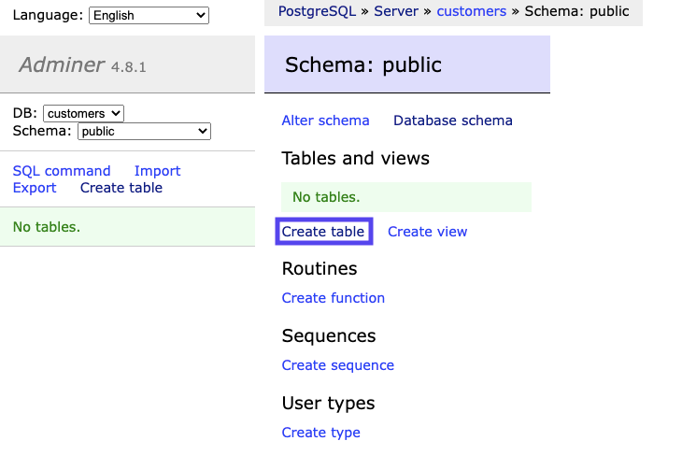Expand the DB selector showing customers
The width and height of the screenshot is (682, 455).
click(x=83, y=113)
